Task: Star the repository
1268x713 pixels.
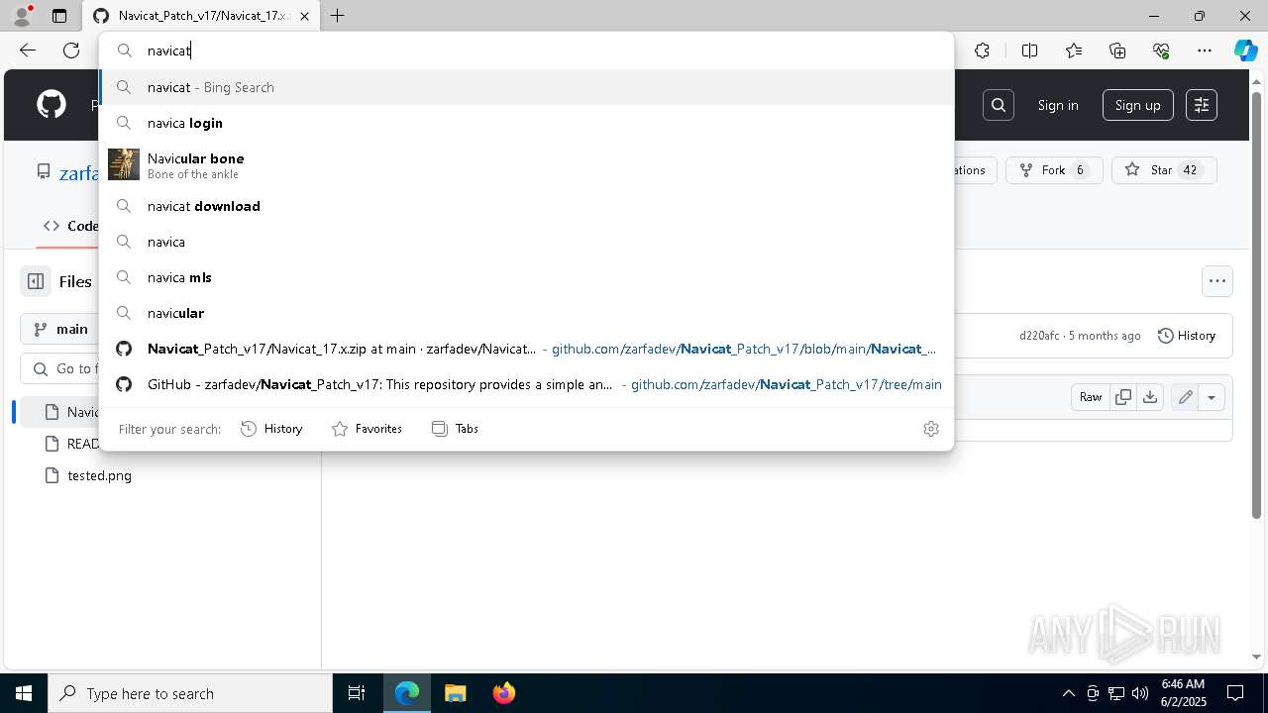Action: [x=1164, y=170]
